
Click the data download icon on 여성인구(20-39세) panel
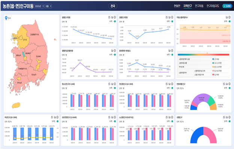tap(52, 117)
